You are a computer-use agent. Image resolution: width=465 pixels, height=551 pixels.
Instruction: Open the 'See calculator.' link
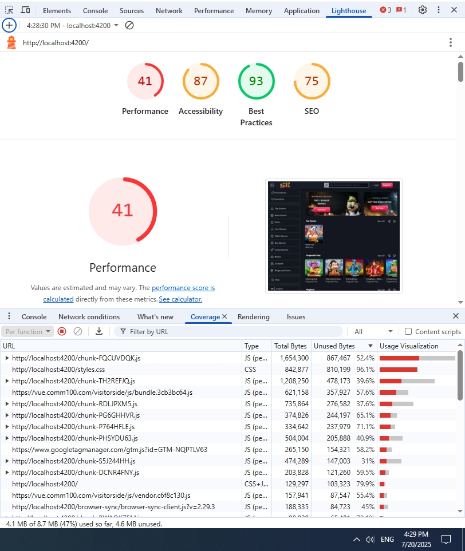click(x=180, y=299)
